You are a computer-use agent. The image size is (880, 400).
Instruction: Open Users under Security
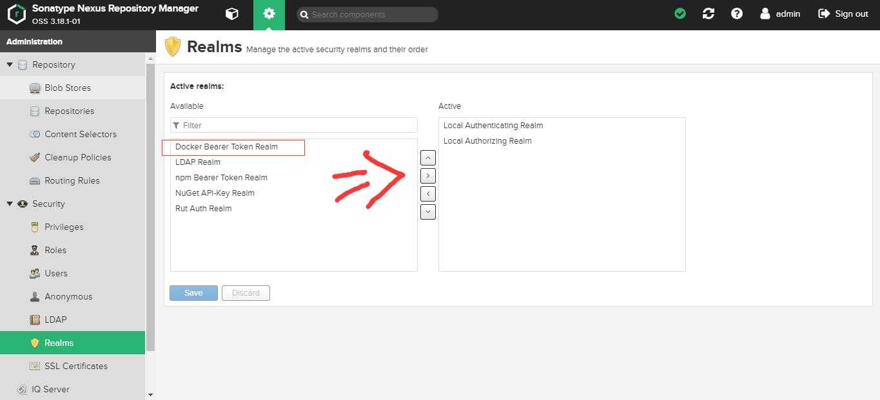pyautogui.click(x=56, y=273)
